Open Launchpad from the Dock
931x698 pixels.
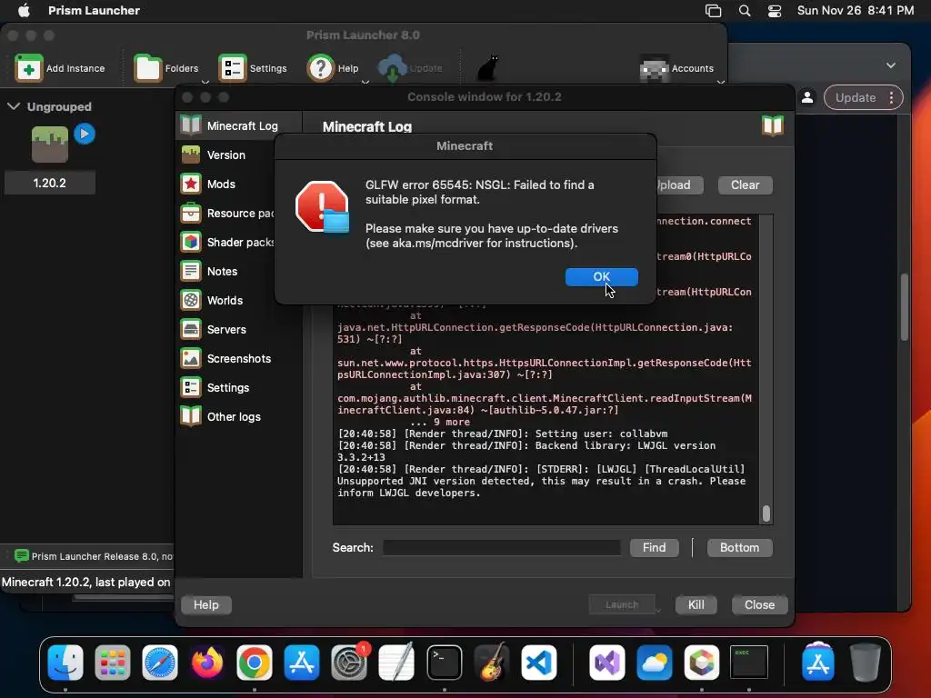coord(112,663)
